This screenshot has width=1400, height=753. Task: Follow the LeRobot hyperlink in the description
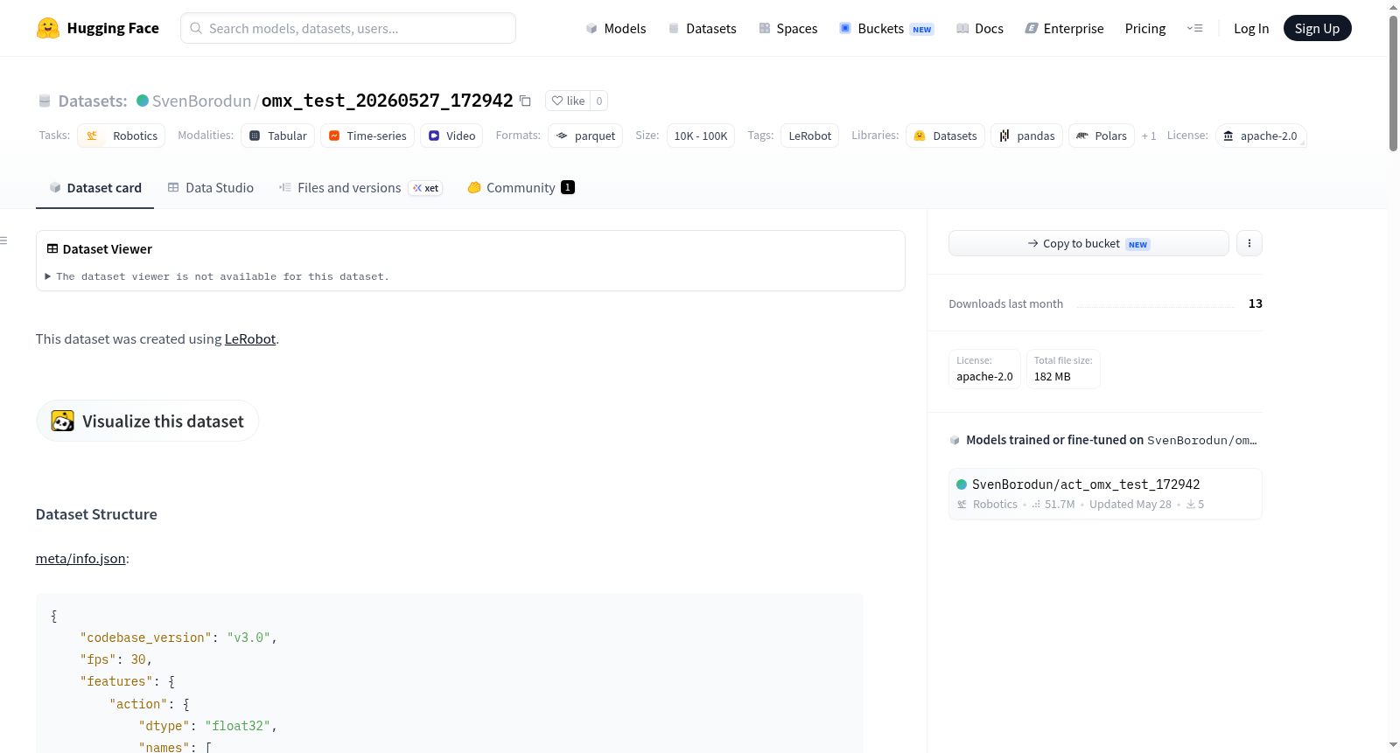250,339
